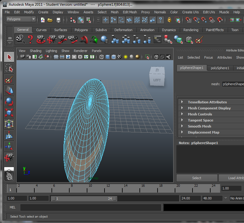Click the New Scene icon

click(43, 20)
